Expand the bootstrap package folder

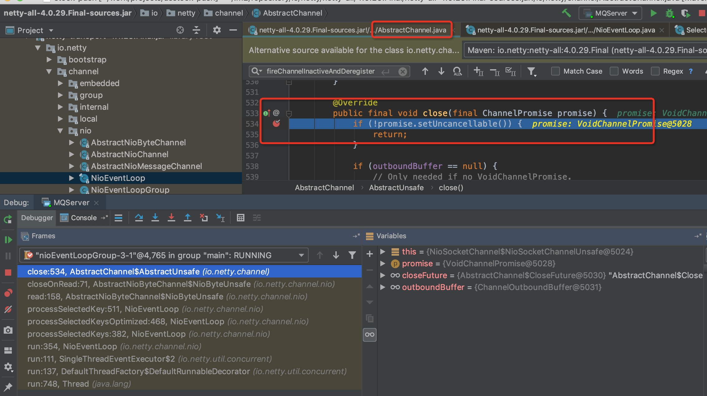pyautogui.click(x=49, y=60)
